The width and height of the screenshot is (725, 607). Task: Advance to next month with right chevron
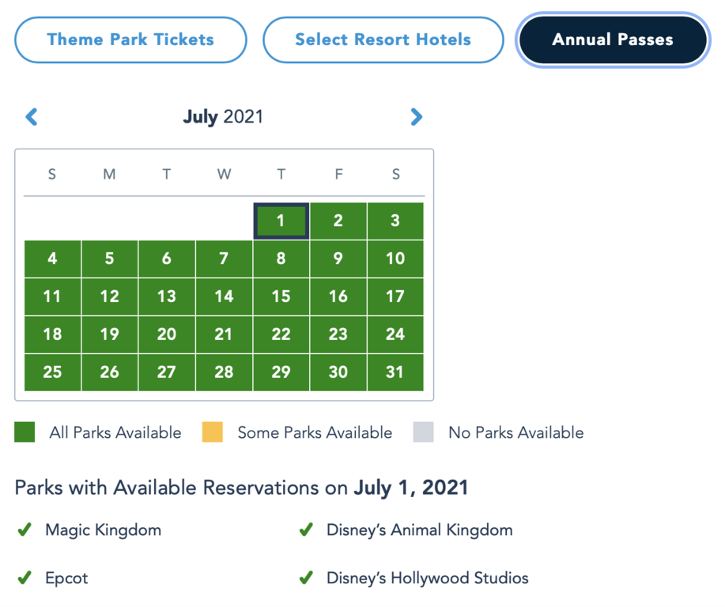click(416, 117)
